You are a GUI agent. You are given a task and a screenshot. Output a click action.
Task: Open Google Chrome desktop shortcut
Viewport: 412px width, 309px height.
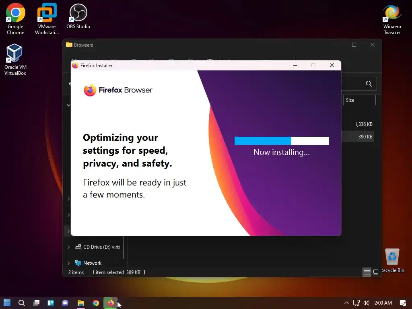[16, 19]
